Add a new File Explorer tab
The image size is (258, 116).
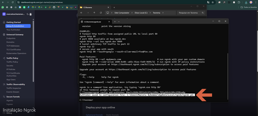coord(114,7)
